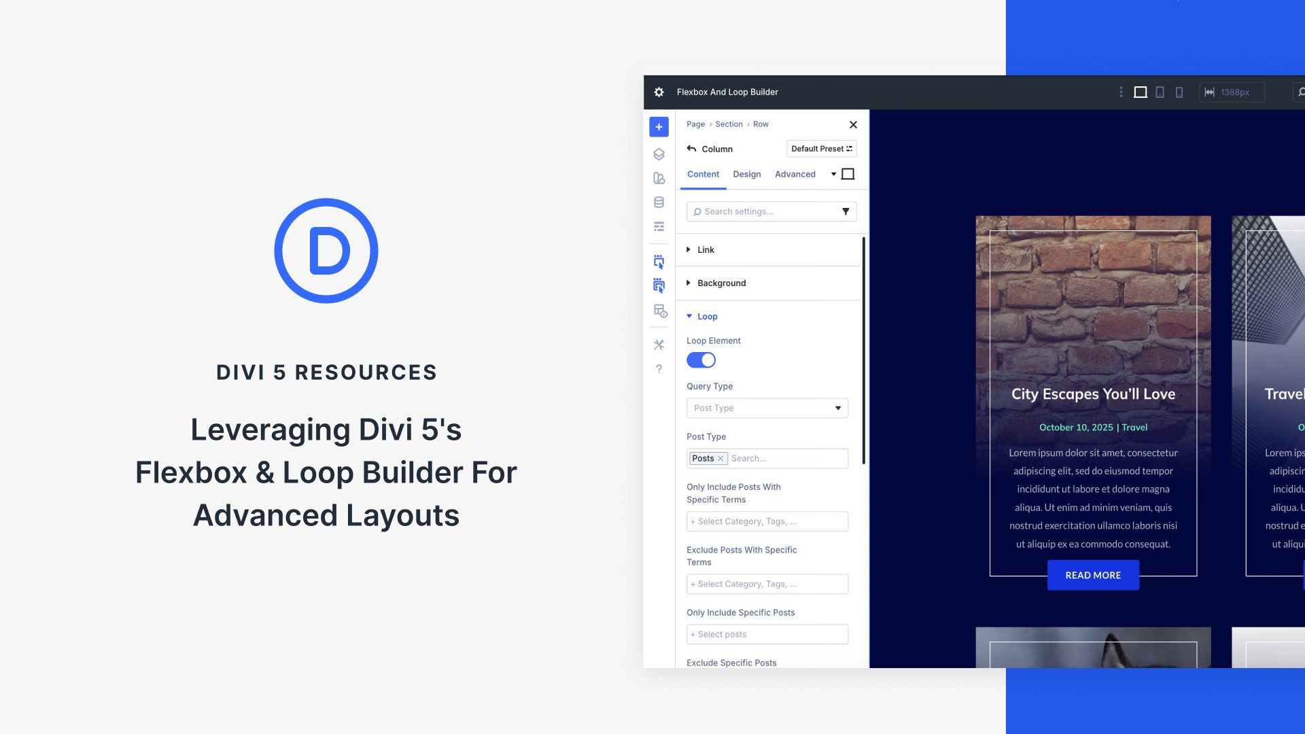Switch to tablet preview mode

(1160, 92)
